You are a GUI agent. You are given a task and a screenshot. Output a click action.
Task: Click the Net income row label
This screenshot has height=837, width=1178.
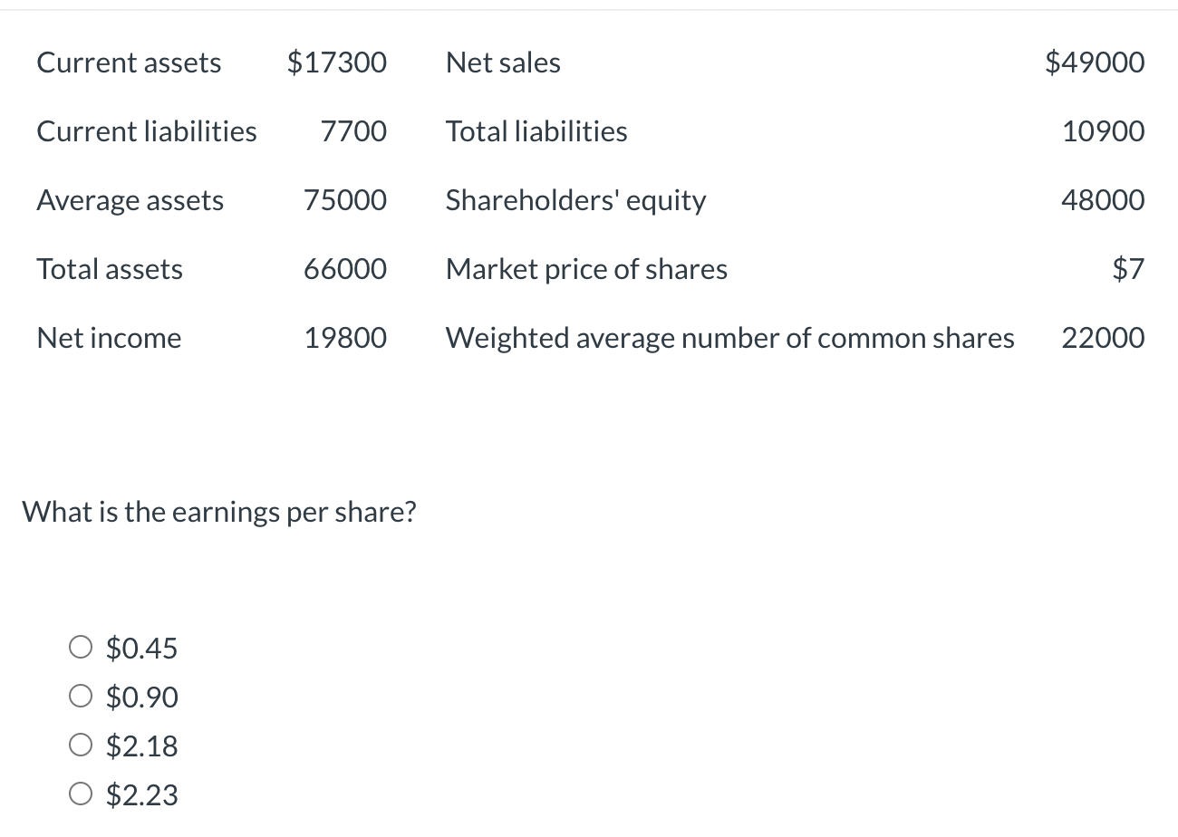109,338
